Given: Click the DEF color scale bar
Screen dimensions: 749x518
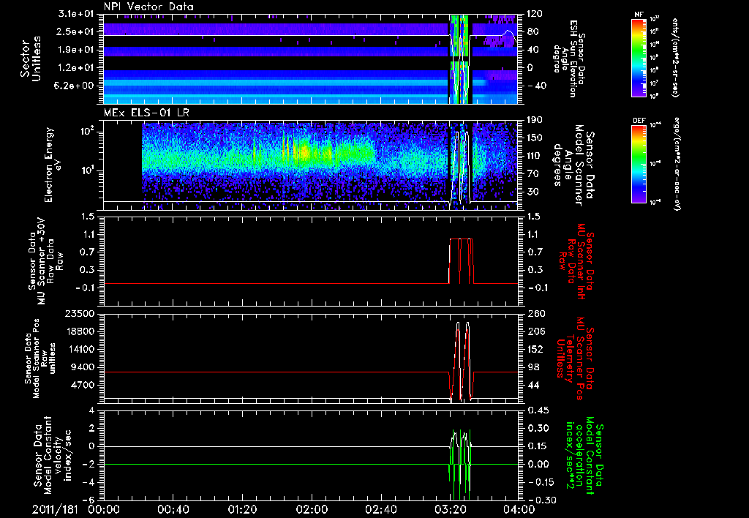Looking at the screenshot, I should (639, 163).
